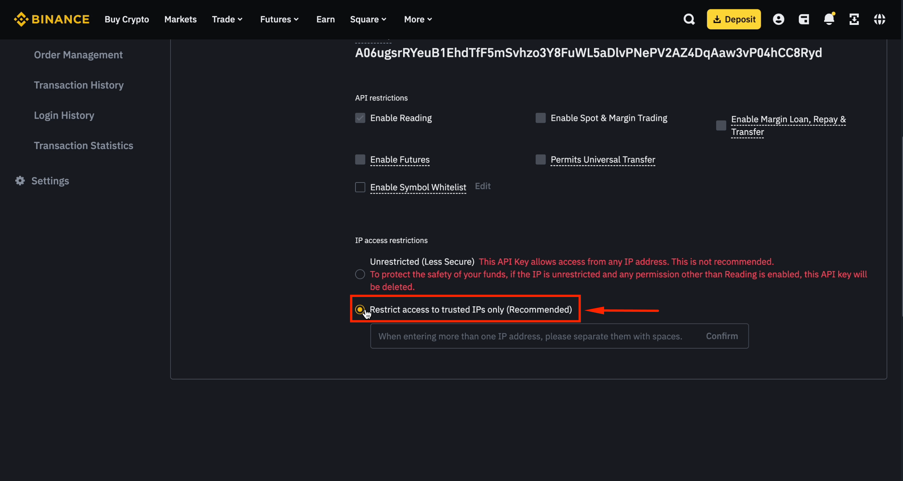
Task: Click the trusted IP address input field
Action: [x=521, y=336]
